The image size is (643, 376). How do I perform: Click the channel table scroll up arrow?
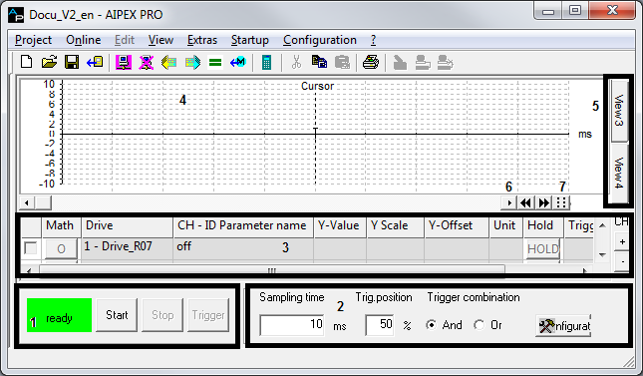point(602,225)
